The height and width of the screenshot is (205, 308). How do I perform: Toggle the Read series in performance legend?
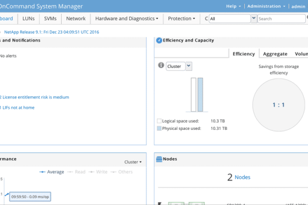click(76, 172)
